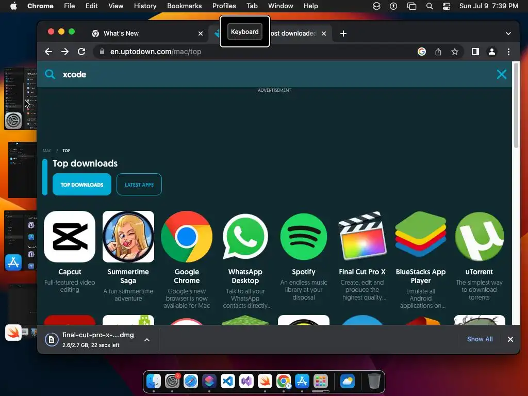Open the final-cut-pro-x dmg download item
The width and height of the screenshot is (528, 396).
(91, 339)
